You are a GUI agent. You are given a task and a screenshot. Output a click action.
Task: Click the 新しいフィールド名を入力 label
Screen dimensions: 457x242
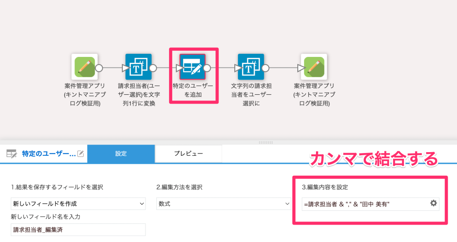[x=46, y=217]
